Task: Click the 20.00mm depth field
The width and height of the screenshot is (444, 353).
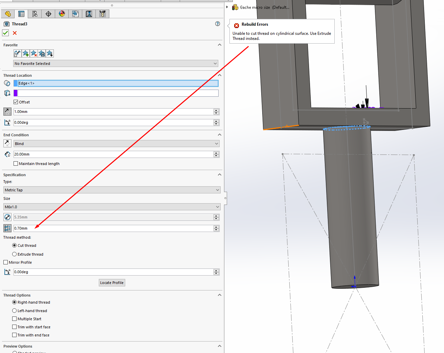Action: pos(113,154)
